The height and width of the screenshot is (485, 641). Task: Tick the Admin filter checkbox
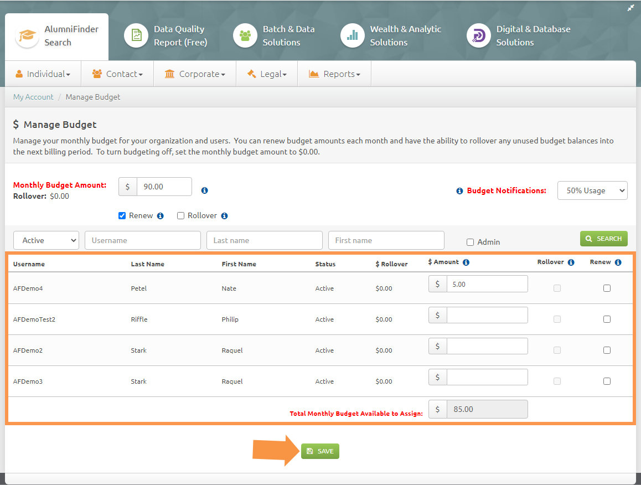tap(470, 242)
